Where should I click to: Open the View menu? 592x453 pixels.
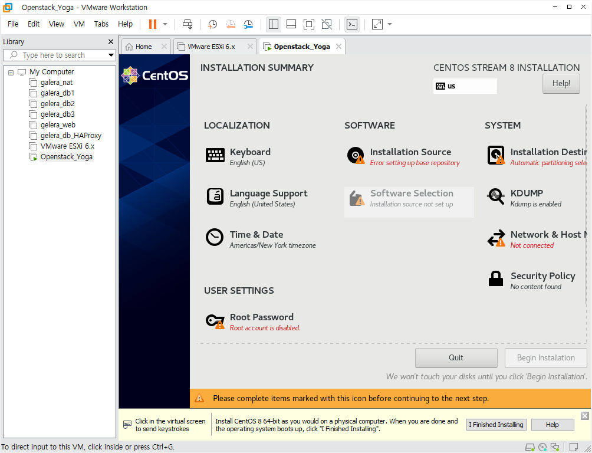56,24
